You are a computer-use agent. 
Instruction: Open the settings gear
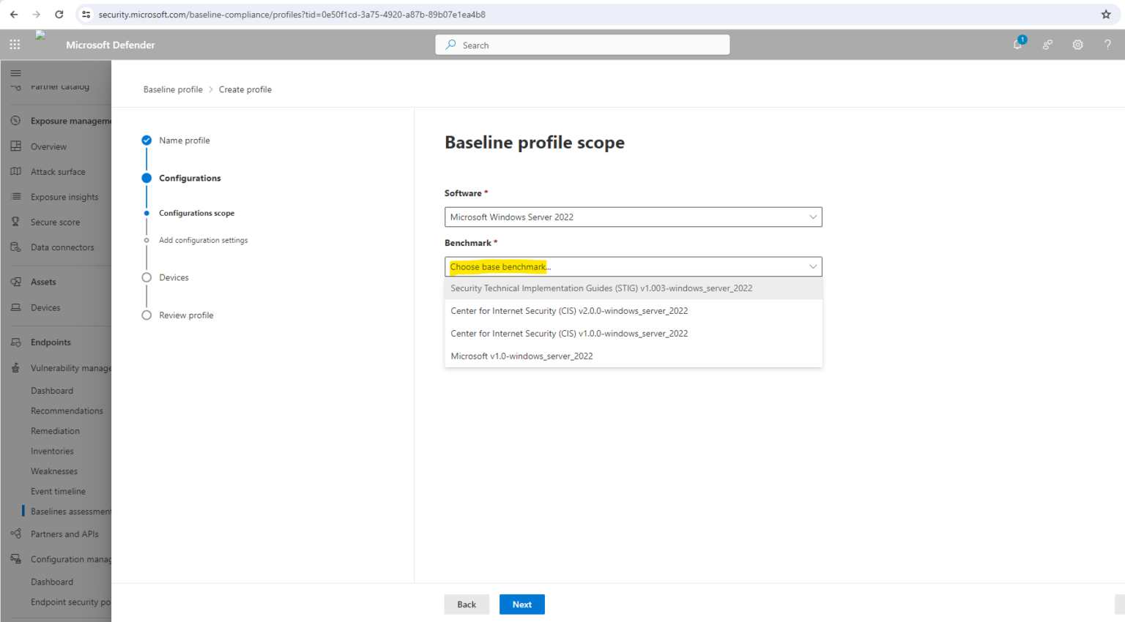[x=1077, y=45]
